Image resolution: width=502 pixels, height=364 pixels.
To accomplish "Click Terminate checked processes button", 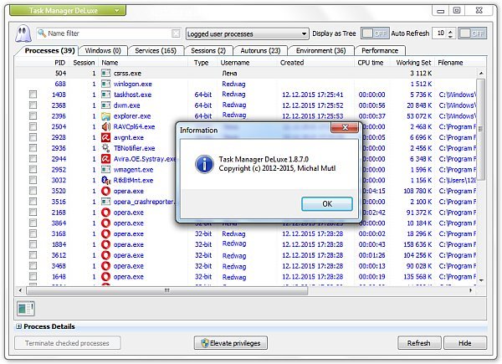I will pos(67,343).
